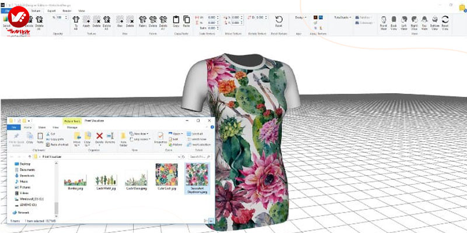Click Delete All in the Fabric group
This screenshot has height=233, width=467.
(163, 23)
